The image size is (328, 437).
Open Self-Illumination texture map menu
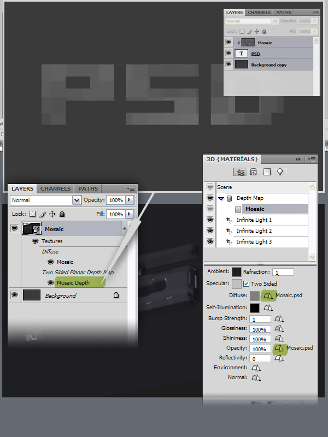[268, 308]
